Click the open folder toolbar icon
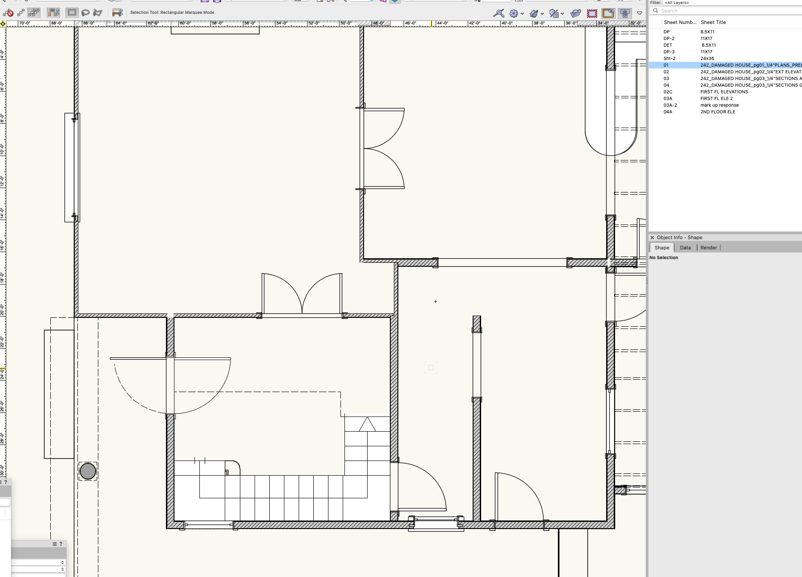802x577 pixels. point(575,13)
